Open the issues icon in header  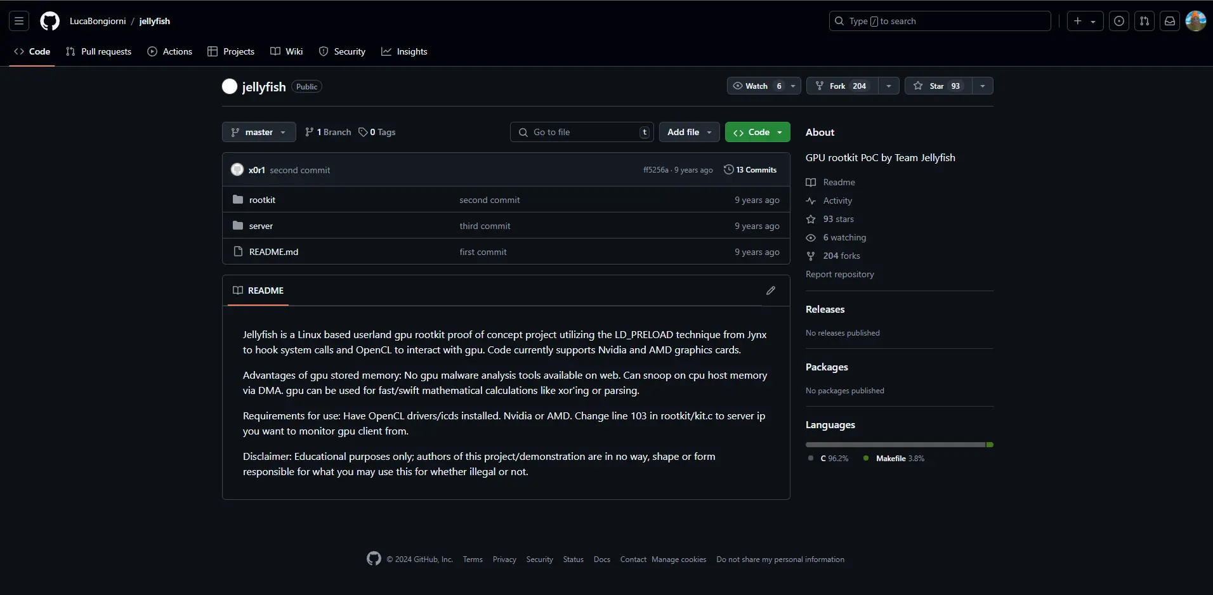1119,21
